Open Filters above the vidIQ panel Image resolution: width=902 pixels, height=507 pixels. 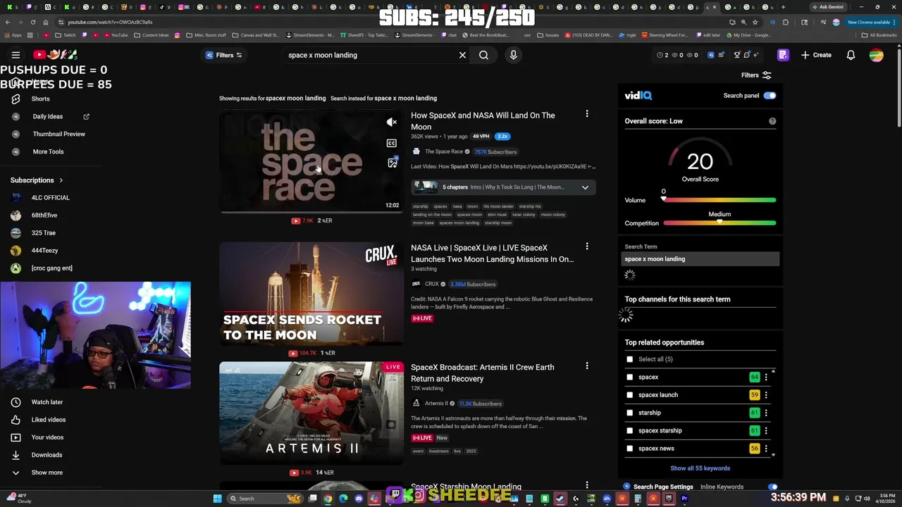tap(756, 75)
